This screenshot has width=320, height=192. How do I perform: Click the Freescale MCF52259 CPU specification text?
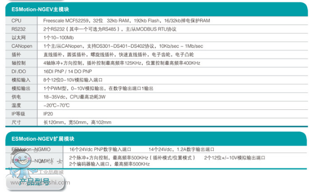click(x=126, y=21)
